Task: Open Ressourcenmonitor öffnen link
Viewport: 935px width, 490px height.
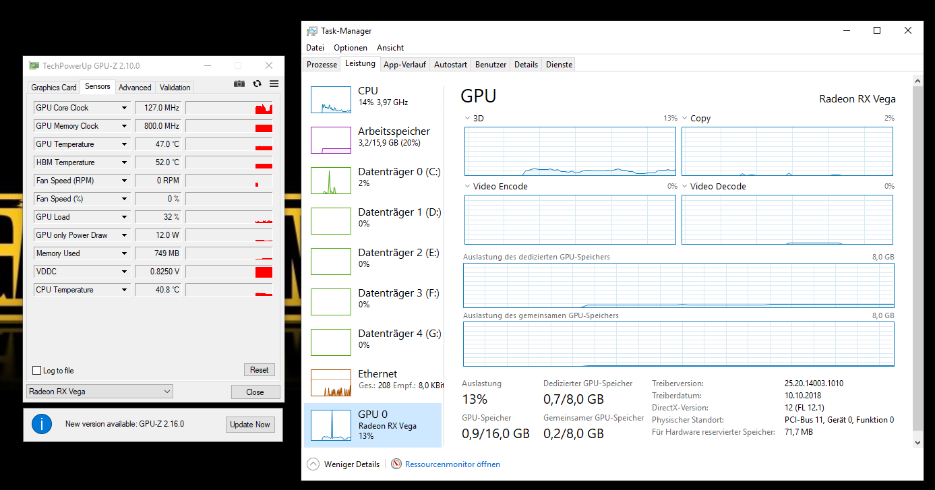Action: click(x=452, y=464)
